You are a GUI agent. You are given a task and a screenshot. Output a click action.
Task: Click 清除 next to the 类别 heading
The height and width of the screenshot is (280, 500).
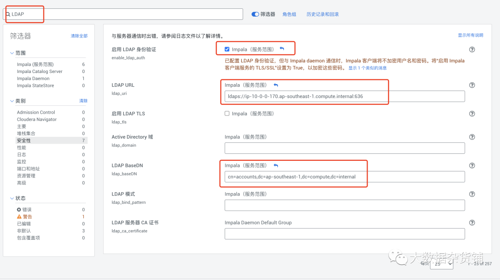[x=83, y=101]
